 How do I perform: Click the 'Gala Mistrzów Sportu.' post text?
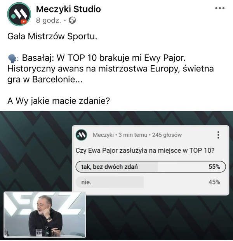[x=52, y=37]
